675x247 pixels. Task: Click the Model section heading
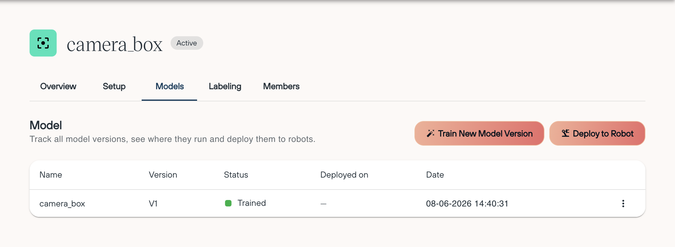coord(46,125)
